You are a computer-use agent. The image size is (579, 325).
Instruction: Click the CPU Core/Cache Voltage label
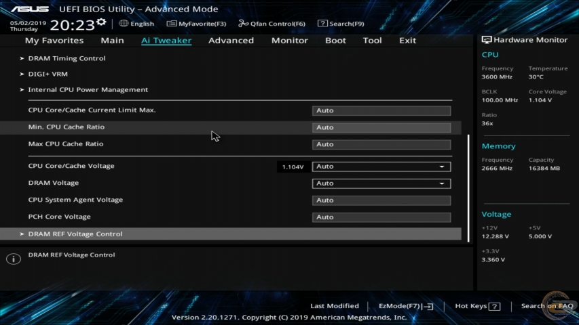click(71, 166)
